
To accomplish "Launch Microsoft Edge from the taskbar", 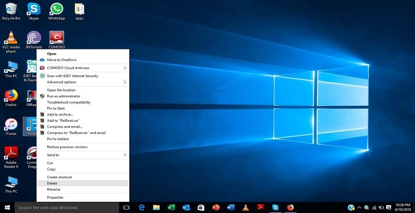I will click(x=142, y=208).
